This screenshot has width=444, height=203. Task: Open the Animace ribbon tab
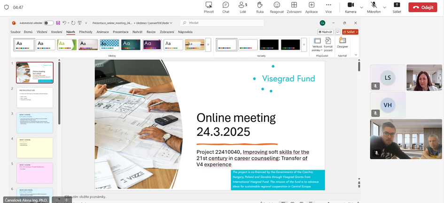point(102,32)
